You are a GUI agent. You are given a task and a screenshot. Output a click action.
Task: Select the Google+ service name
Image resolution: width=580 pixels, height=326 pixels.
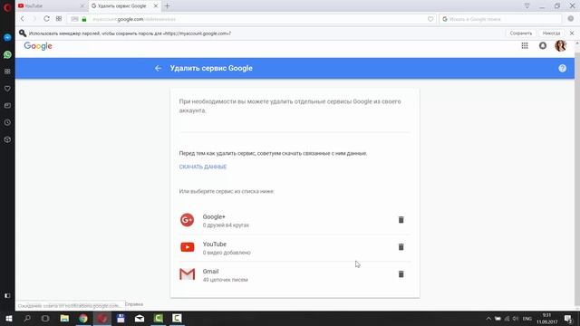coord(214,216)
